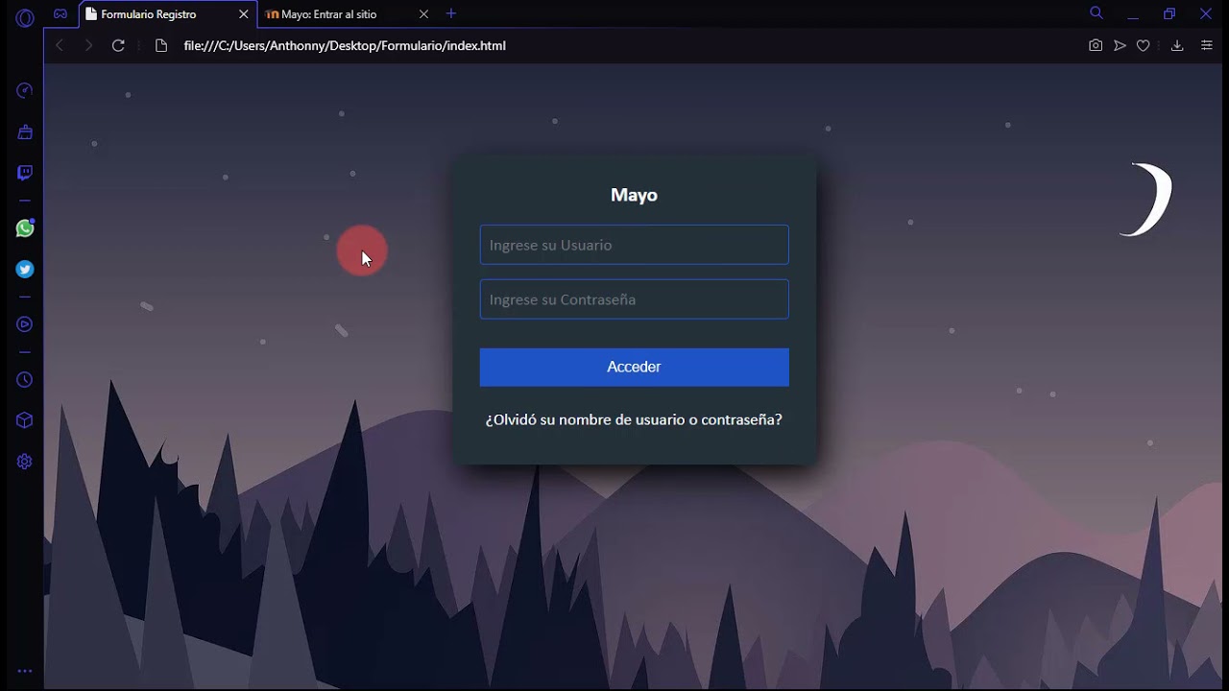This screenshot has height=691, width=1229.
Task: Open Twitch panel in the sidebar
Action: point(25,173)
